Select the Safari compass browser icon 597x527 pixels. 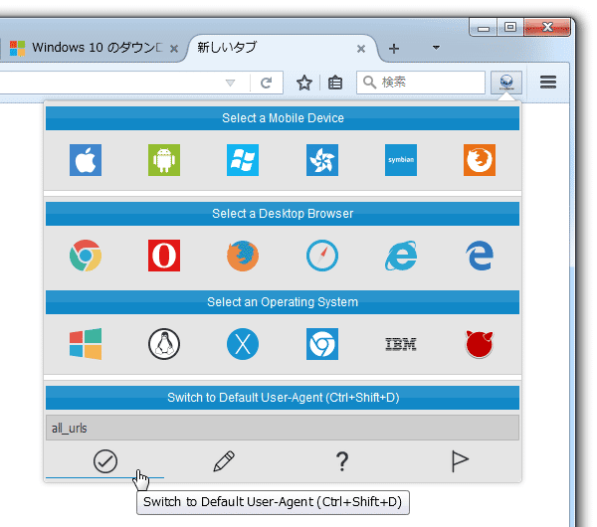(322, 256)
